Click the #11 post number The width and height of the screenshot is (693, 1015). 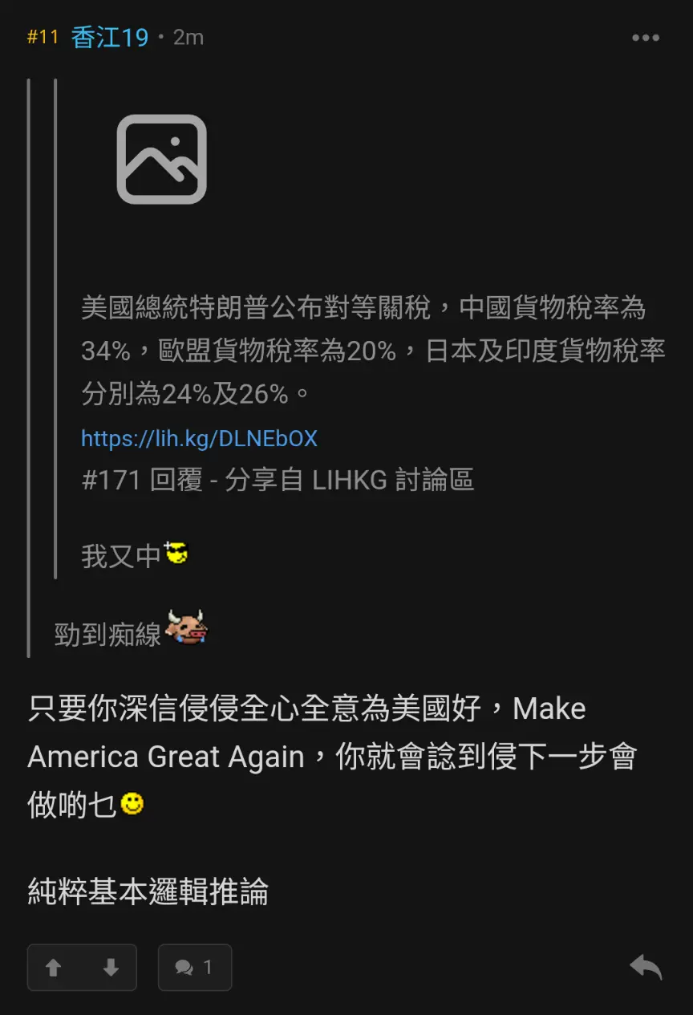click(43, 37)
